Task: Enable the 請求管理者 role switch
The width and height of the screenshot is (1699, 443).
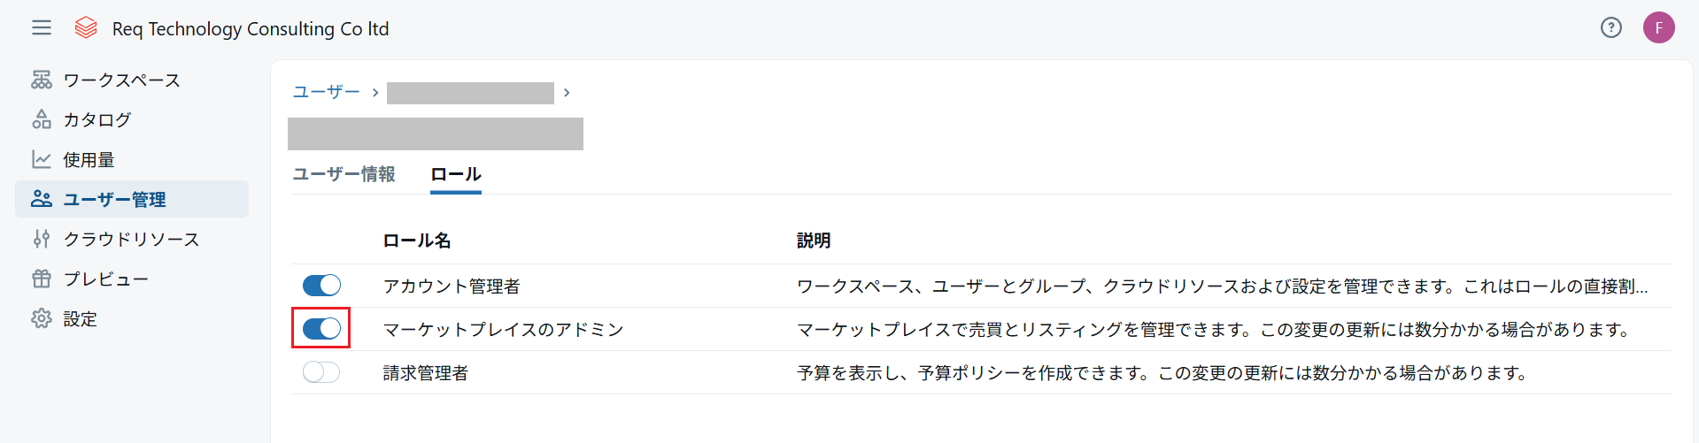Action: 321,372
